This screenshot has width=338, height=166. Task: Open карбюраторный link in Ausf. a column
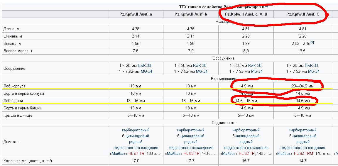tap(136, 130)
